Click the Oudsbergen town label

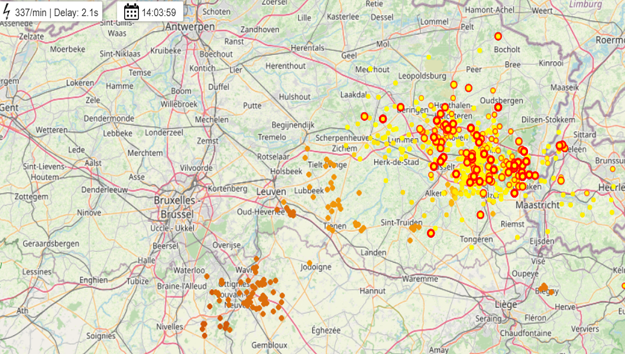(501, 101)
